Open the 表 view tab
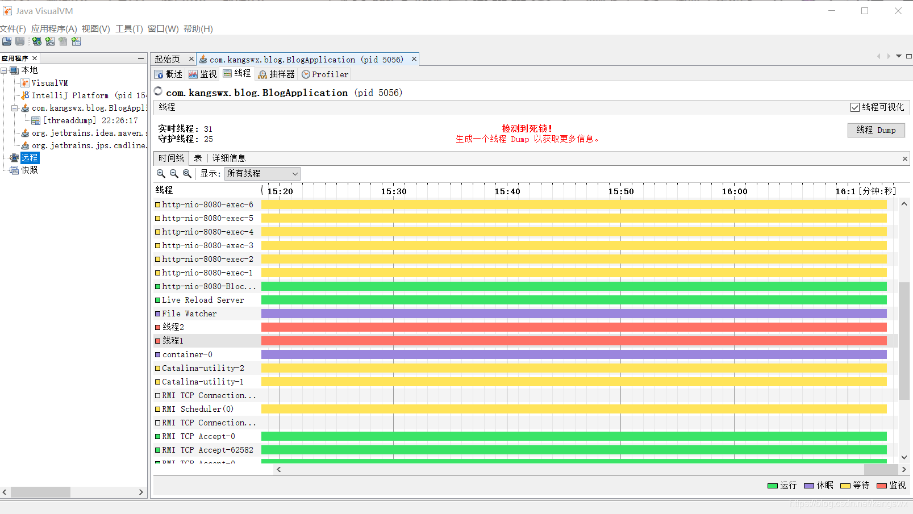 198,158
